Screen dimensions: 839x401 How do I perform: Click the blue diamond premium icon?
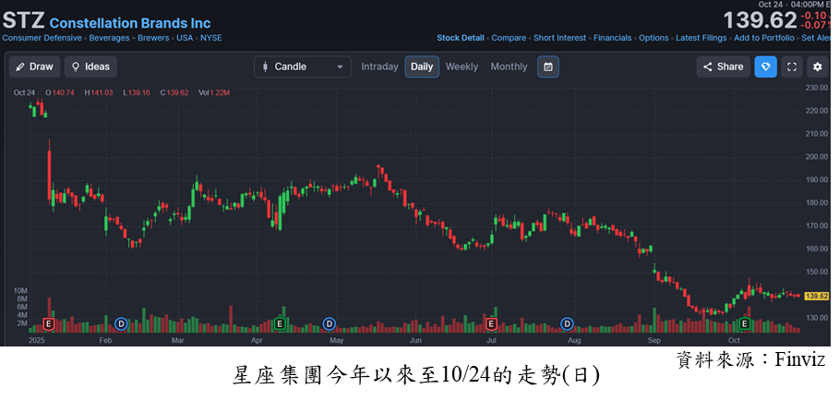point(765,67)
